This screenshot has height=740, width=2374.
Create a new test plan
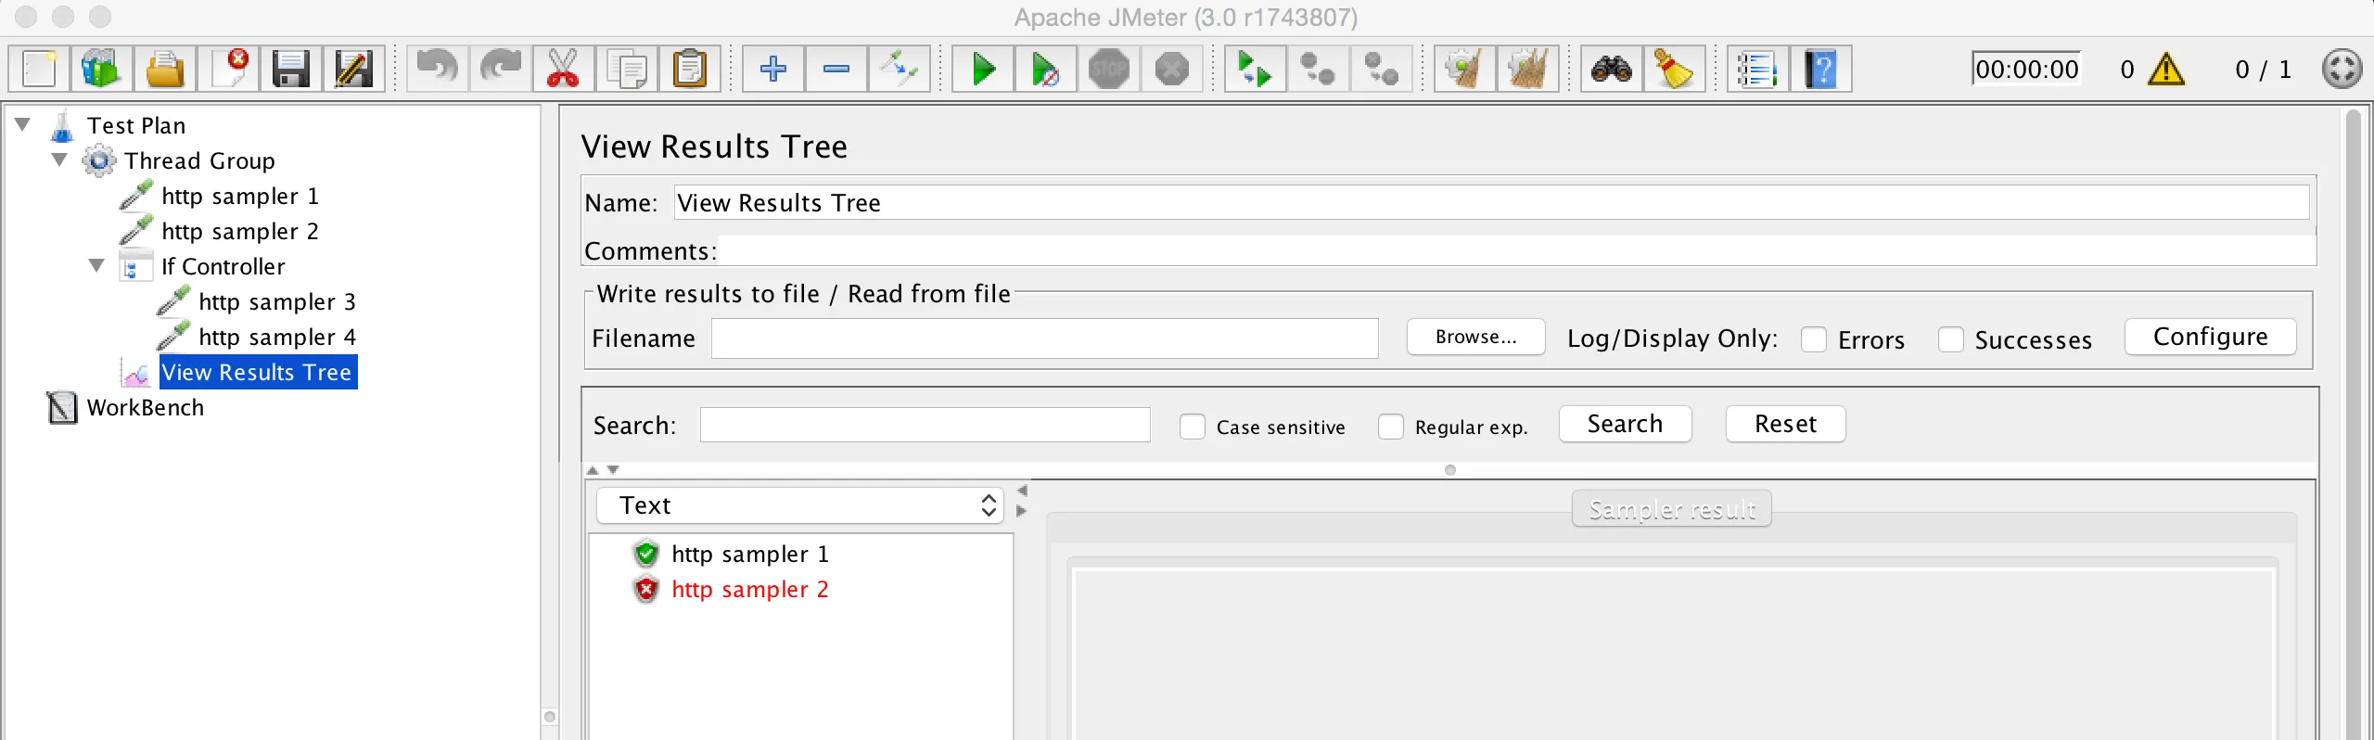[x=39, y=69]
